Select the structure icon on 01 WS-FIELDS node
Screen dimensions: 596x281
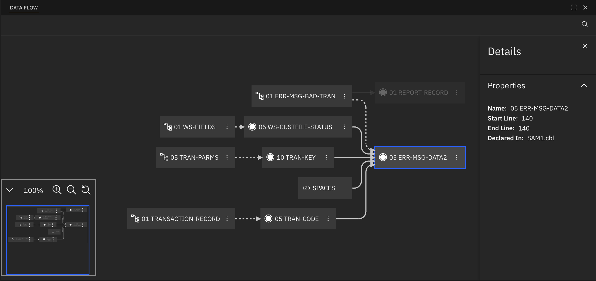tap(168, 127)
